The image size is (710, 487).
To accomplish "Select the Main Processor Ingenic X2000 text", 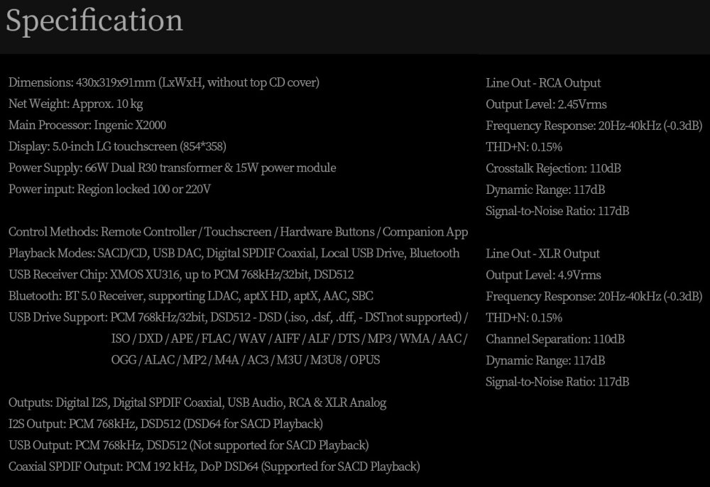I will click(87, 126).
